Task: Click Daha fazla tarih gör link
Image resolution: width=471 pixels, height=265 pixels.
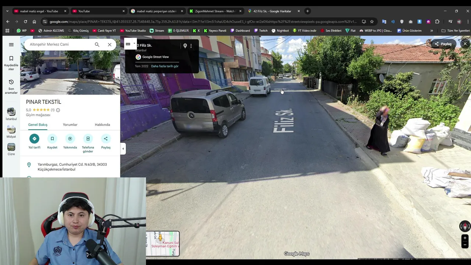Action: tap(164, 66)
